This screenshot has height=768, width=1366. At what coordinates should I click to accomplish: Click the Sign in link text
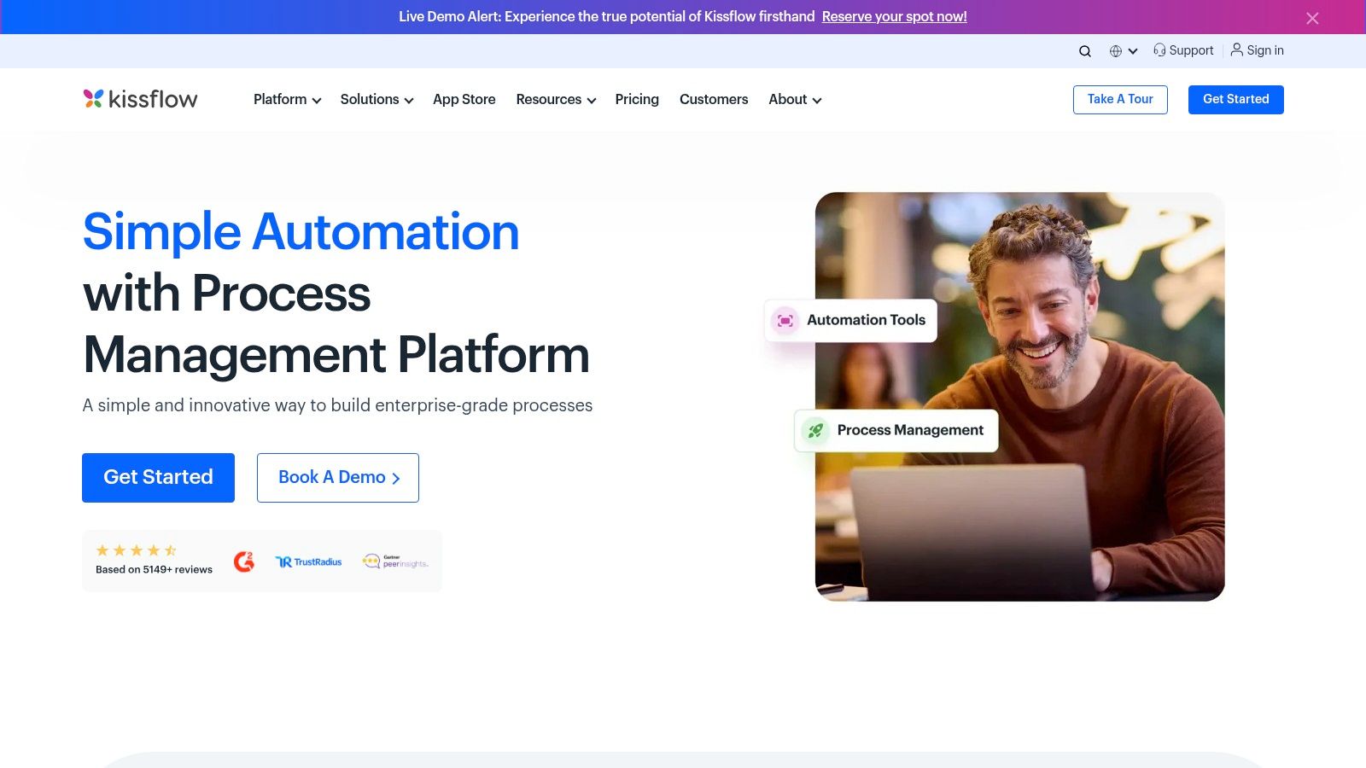point(1265,50)
